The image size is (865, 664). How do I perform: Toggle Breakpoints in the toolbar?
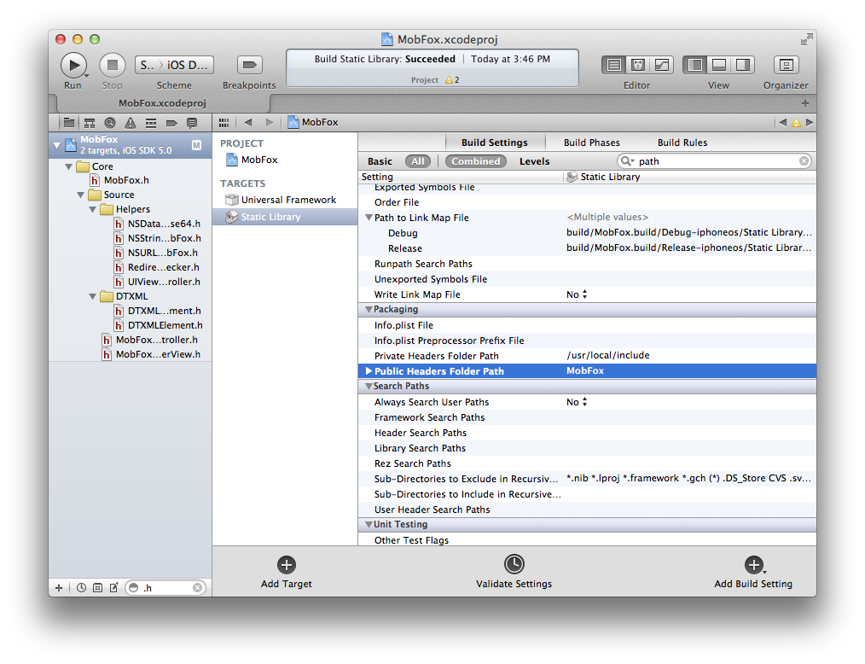coord(249,65)
